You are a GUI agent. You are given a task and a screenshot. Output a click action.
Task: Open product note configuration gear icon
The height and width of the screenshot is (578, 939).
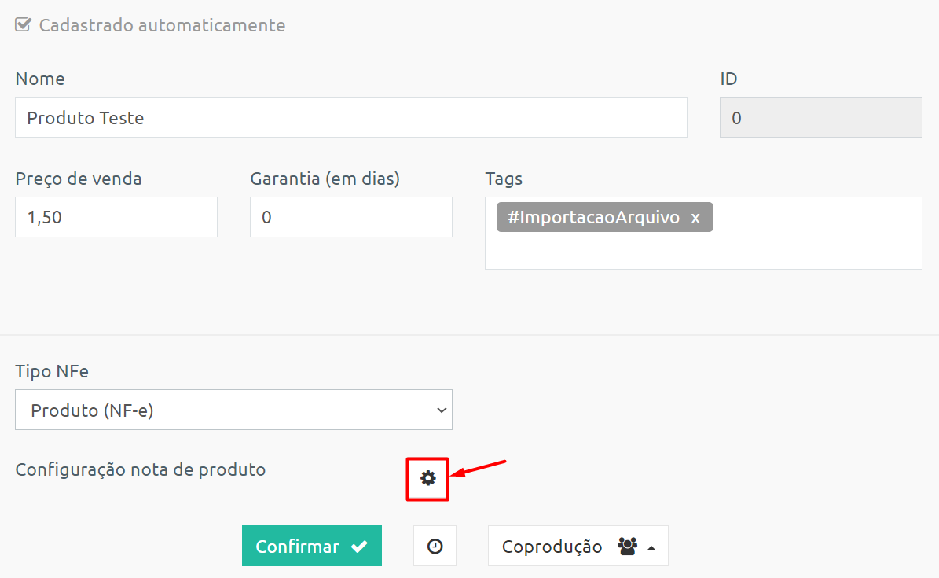[427, 478]
